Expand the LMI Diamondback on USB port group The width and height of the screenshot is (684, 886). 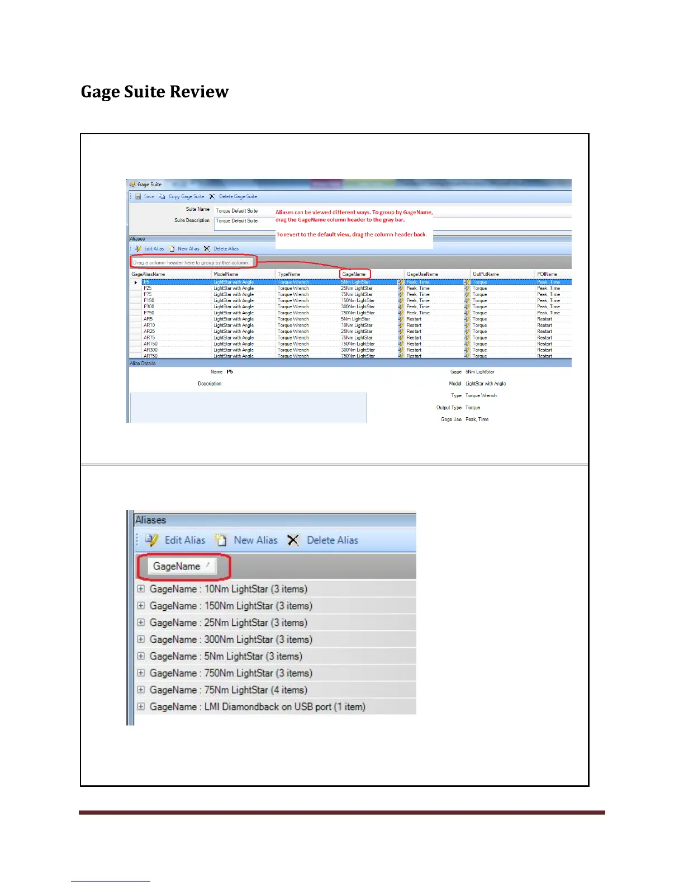(x=141, y=706)
